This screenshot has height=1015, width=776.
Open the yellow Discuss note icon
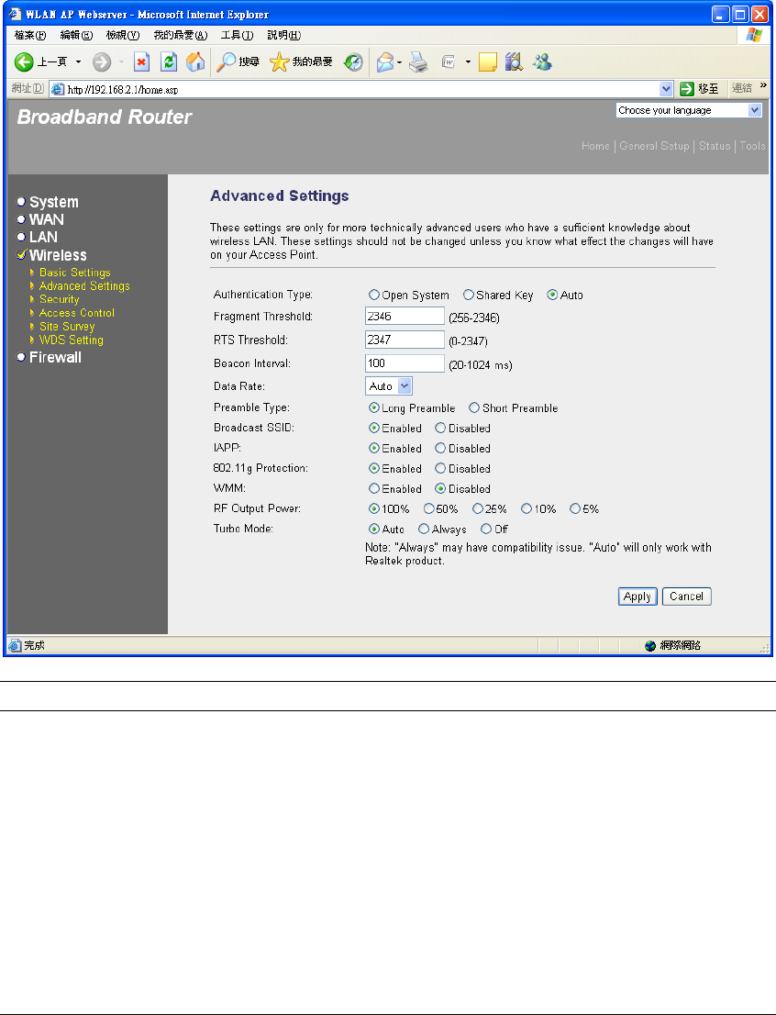coord(487,62)
